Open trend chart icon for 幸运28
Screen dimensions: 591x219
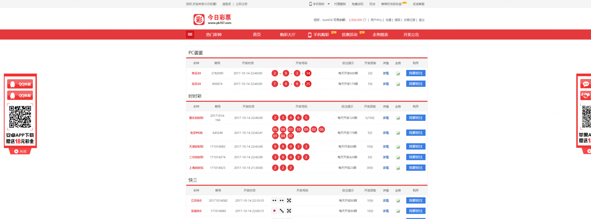[398, 74]
